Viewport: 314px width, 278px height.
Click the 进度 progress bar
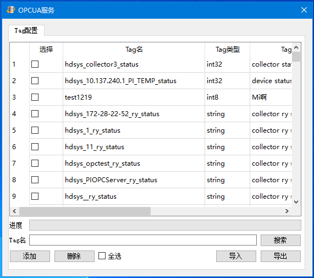click(165, 225)
